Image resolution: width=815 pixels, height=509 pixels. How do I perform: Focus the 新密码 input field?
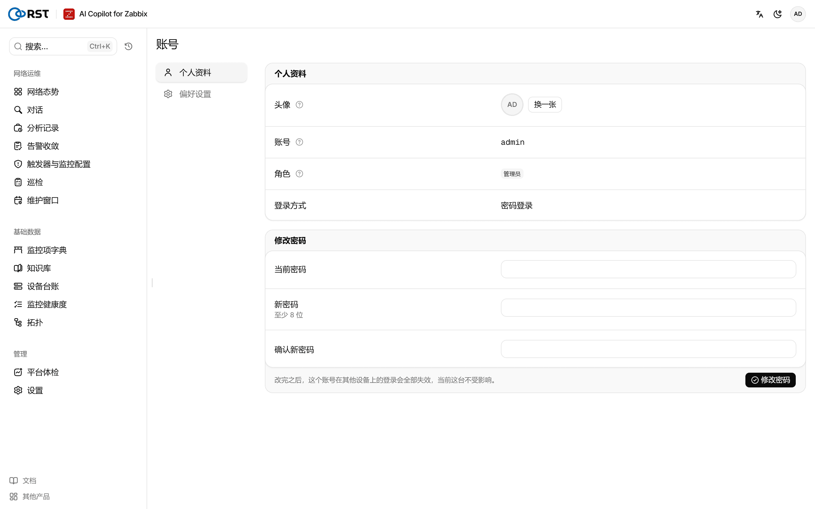click(648, 308)
